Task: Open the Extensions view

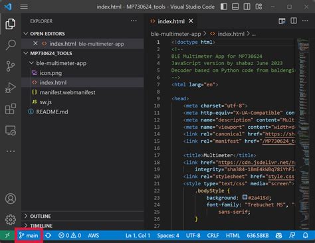Action: 11,109
